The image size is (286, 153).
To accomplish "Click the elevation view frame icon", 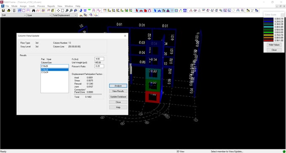I will [28, 11].
